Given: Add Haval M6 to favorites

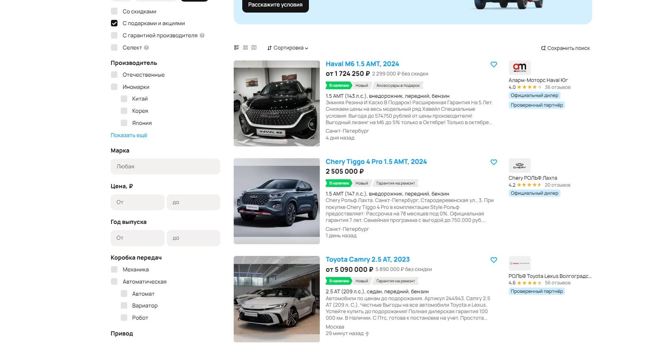Looking at the screenshot, I should pyautogui.click(x=494, y=64).
